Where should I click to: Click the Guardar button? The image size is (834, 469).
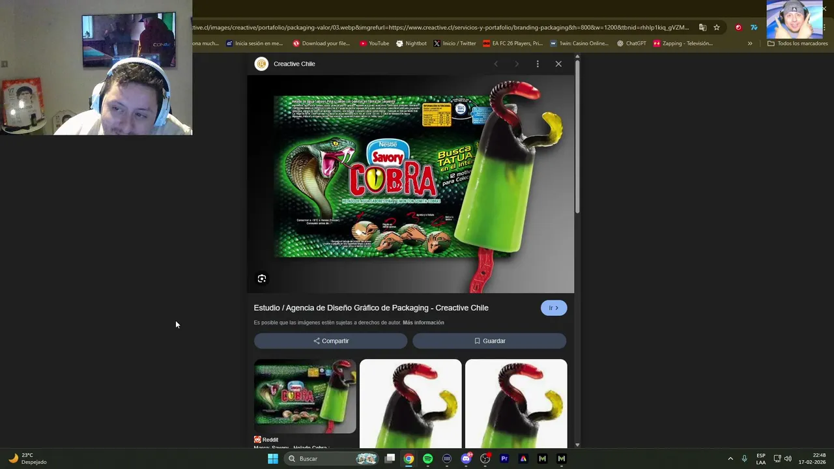click(489, 341)
